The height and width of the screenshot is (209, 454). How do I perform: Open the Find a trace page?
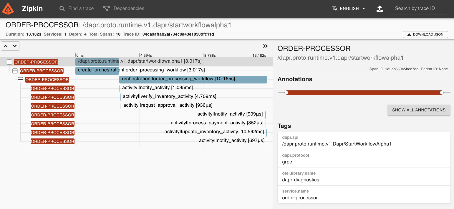tap(77, 9)
